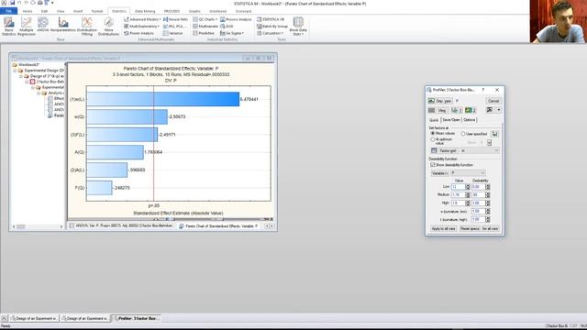This screenshot has height=330, width=587.
Task: Open Multivariate industrial statistics
Action: click(205, 27)
